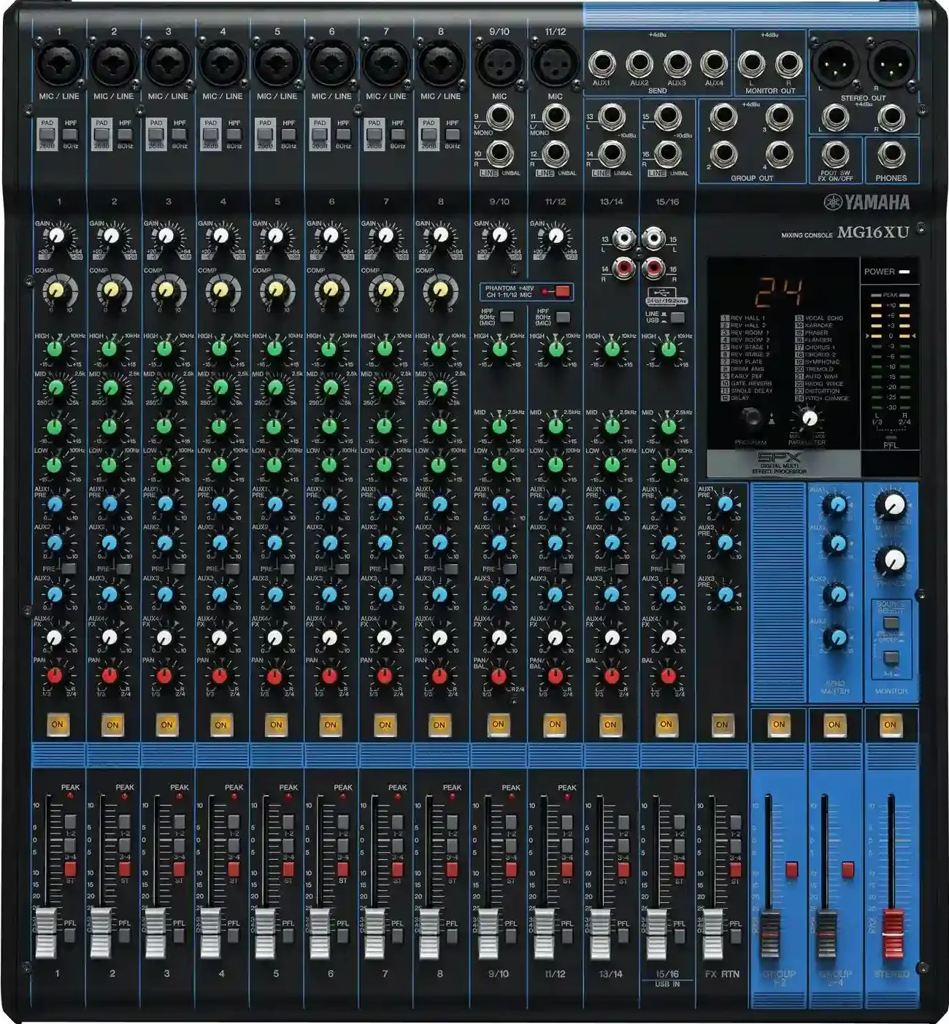Click the white monitor level knob

(x=891, y=504)
